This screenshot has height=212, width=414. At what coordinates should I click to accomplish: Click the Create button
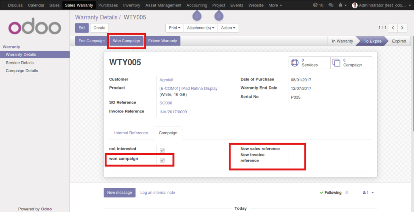pos(99,28)
